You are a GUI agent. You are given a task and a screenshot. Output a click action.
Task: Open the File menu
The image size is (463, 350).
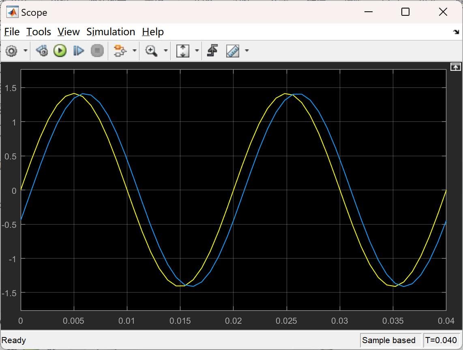point(12,32)
